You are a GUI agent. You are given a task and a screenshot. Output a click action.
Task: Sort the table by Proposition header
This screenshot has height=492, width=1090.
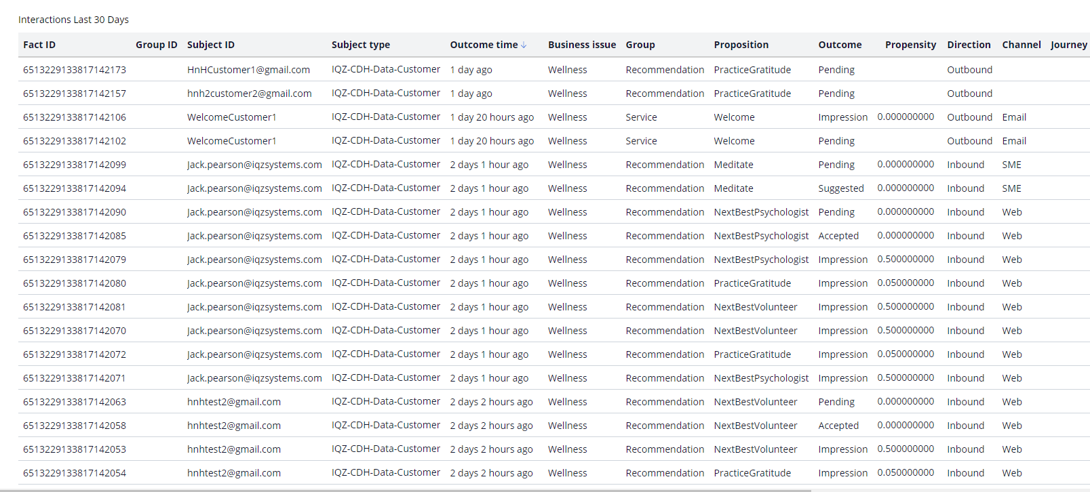741,45
